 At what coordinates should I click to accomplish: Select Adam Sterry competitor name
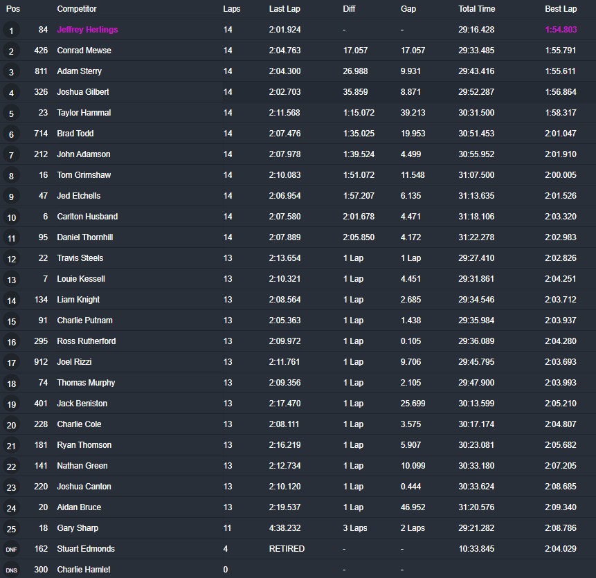(x=79, y=71)
